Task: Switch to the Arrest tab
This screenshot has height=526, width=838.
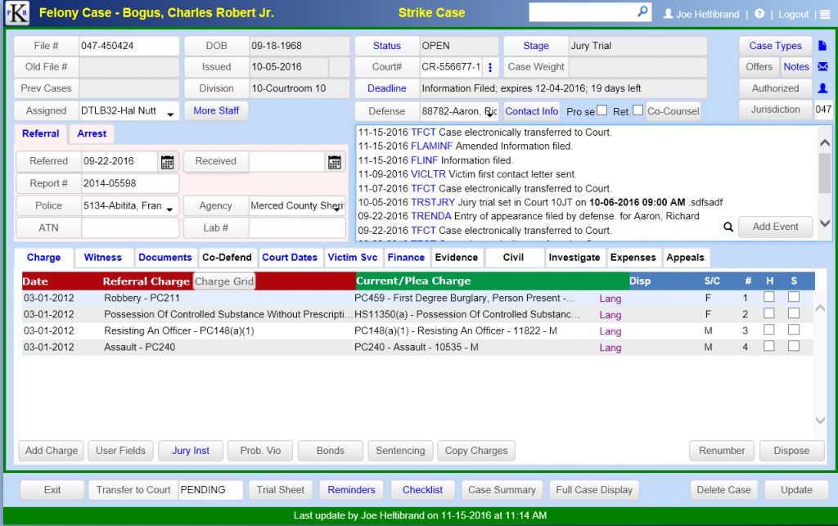Action: pyautogui.click(x=92, y=133)
